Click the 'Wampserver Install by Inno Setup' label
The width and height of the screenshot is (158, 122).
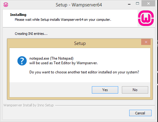28,105
